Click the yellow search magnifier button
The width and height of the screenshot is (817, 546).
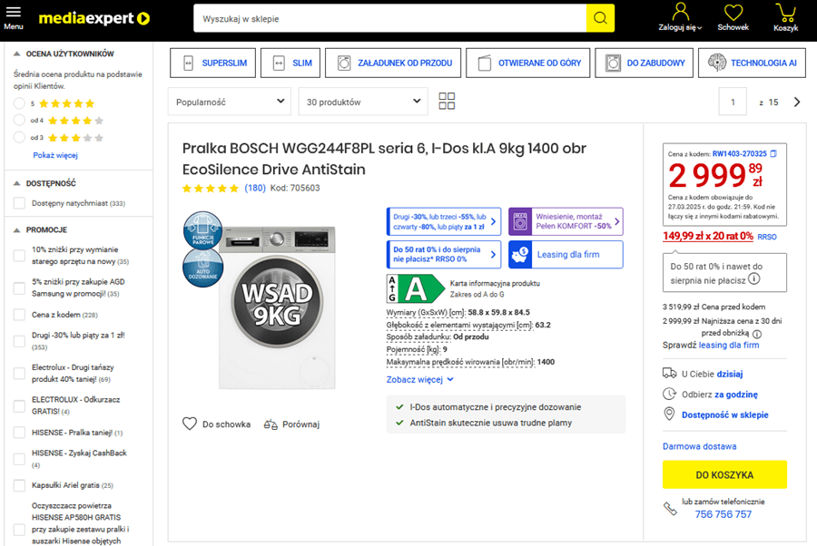click(599, 18)
